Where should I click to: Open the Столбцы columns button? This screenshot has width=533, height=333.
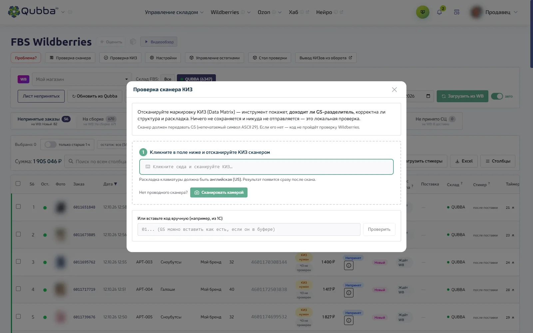click(498, 161)
